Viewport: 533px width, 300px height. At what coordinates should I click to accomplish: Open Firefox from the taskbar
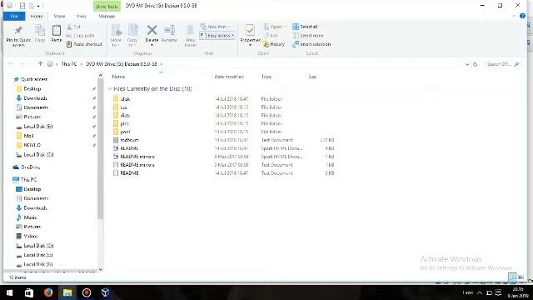pyautogui.click(x=48, y=292)
